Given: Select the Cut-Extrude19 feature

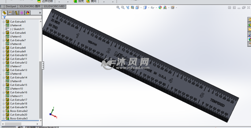Looking at the screenshot, I should (x=19, y=107).
